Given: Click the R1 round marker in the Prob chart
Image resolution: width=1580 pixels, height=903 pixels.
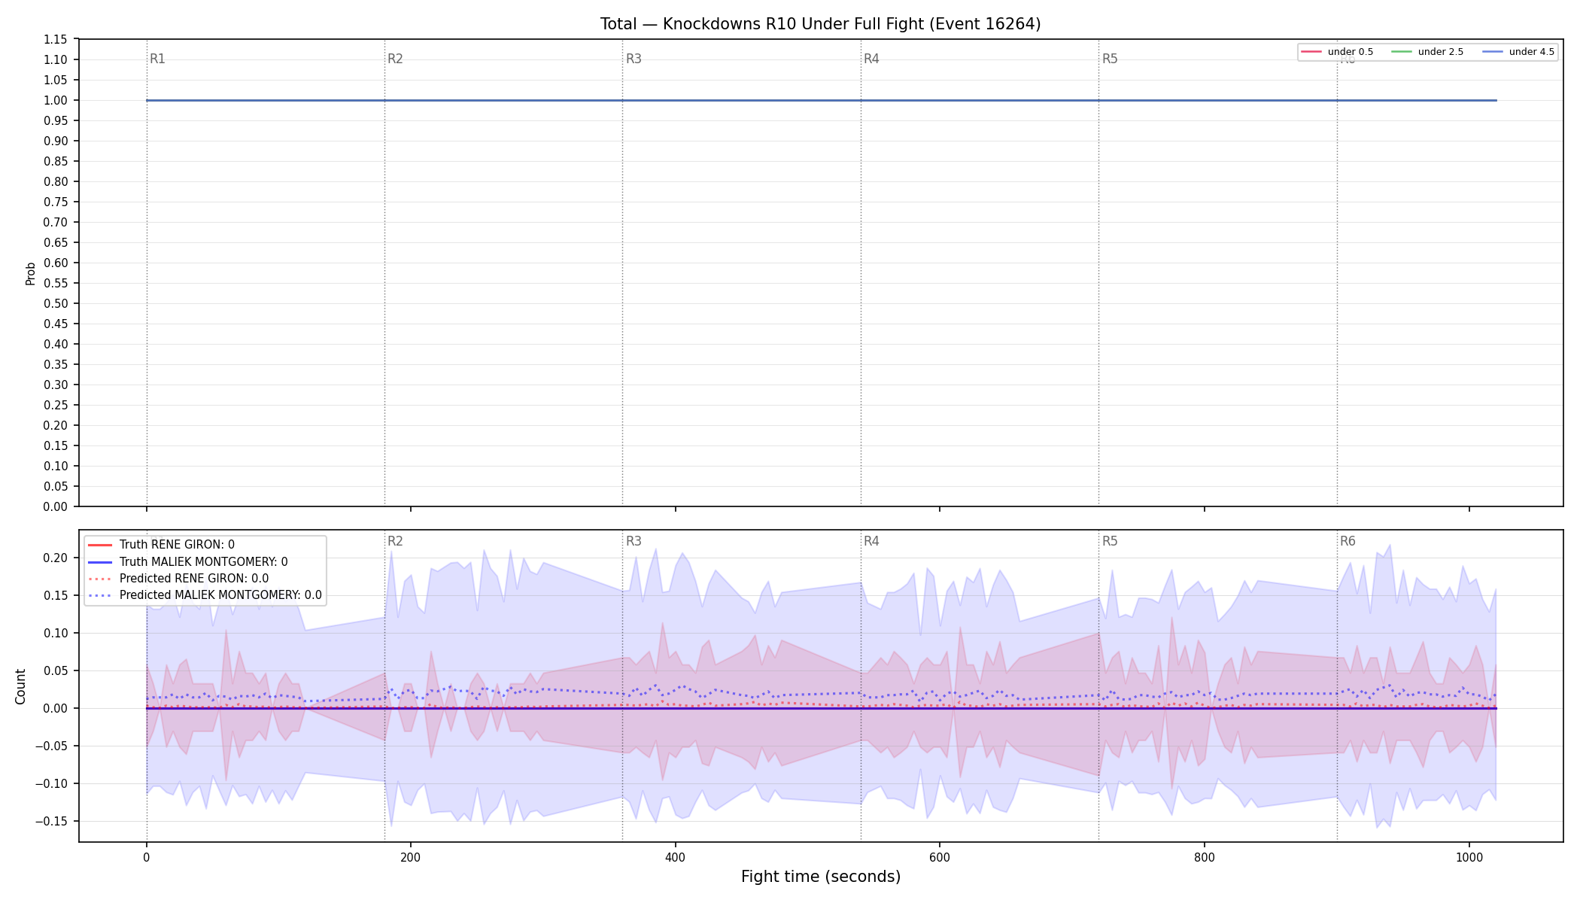Looking at the screenshot, I should pos(157,59).
